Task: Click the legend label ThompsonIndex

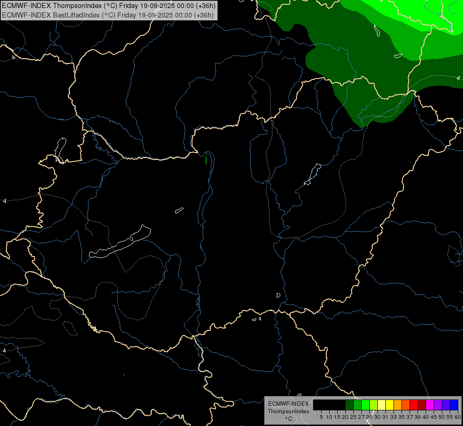Action: coord(288,411)
